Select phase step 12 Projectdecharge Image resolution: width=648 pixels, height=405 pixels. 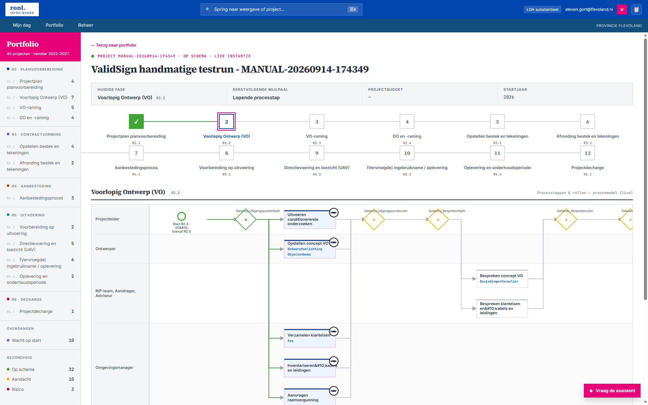coord(588,153)
